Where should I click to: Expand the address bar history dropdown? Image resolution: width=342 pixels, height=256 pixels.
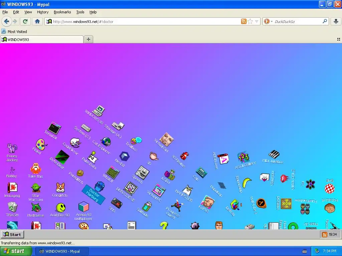coord(257,22)
